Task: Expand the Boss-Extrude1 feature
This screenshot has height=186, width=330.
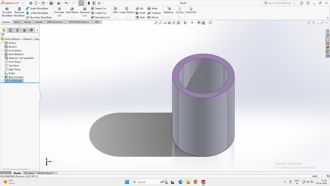Action: tap(2, 77)
